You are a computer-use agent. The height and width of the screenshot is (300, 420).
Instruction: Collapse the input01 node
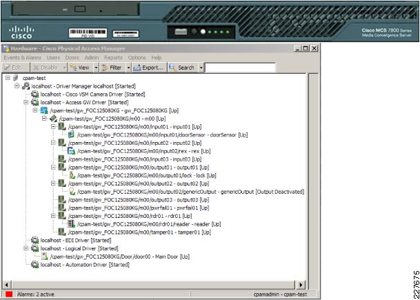(54, 126)
